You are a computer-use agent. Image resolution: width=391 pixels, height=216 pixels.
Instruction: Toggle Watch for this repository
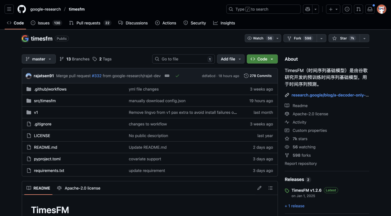click(258, 38)
